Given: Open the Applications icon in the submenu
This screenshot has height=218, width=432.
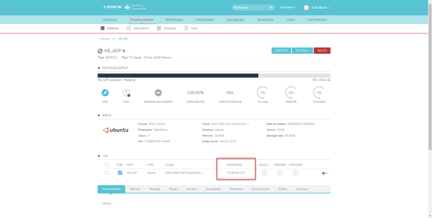Looking at the screenshot, I should [129, 28].
